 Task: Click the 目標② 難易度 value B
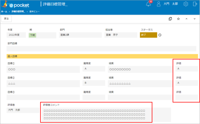94,83
